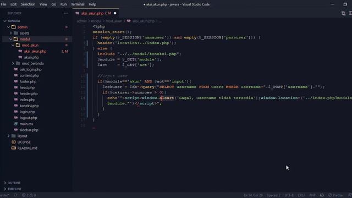The width and height of the screenshot is (352, 198).
Task: Open header.php file
Action: [x=29, y=94]
